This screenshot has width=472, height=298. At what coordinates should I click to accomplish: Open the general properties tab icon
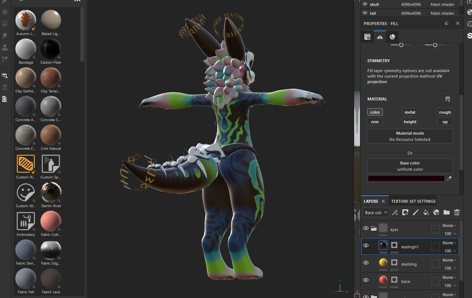[367, 37]
